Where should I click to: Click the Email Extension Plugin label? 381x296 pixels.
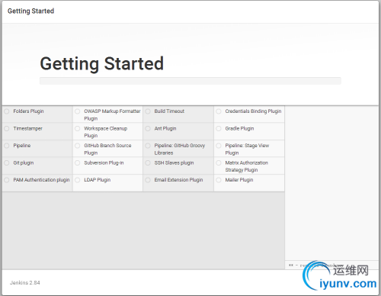178,180
